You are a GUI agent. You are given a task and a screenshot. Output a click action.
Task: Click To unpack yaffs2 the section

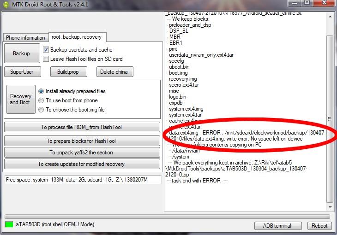[82, 153]
